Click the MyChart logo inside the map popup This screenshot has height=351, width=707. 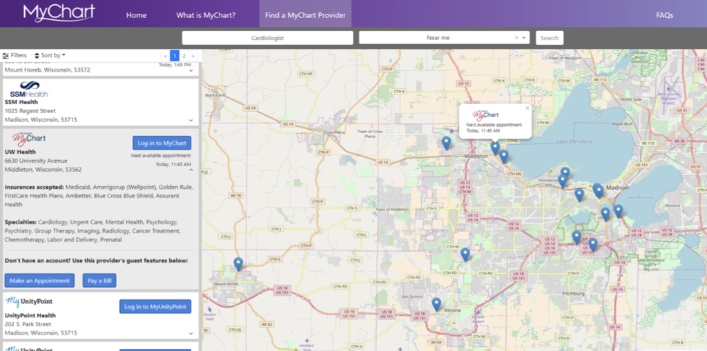coord(485,115)
